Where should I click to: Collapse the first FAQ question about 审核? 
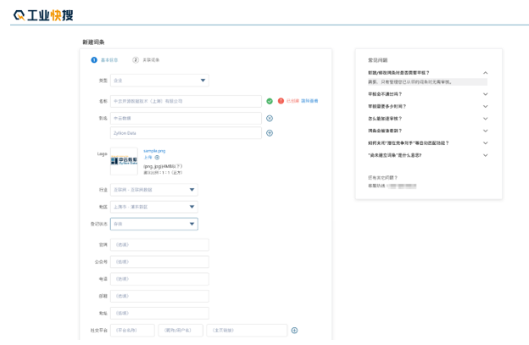pos(485,73)
